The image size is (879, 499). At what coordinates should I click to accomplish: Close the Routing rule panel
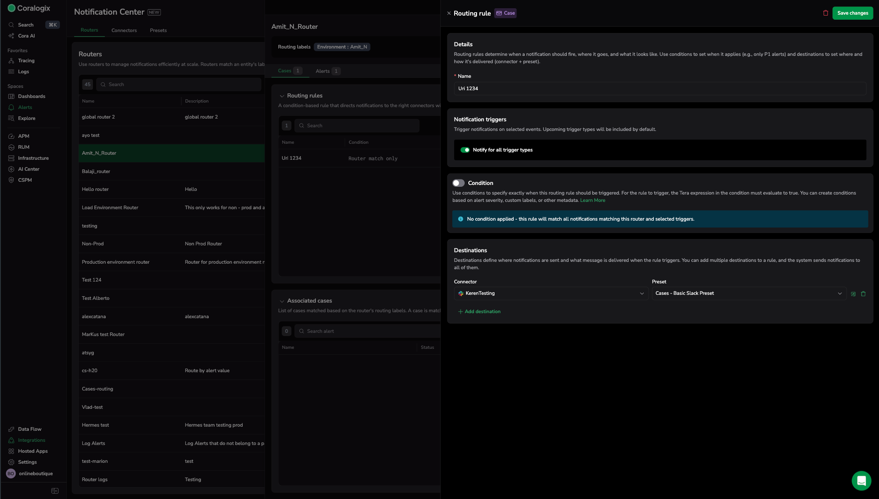click(x=449, y=13)
